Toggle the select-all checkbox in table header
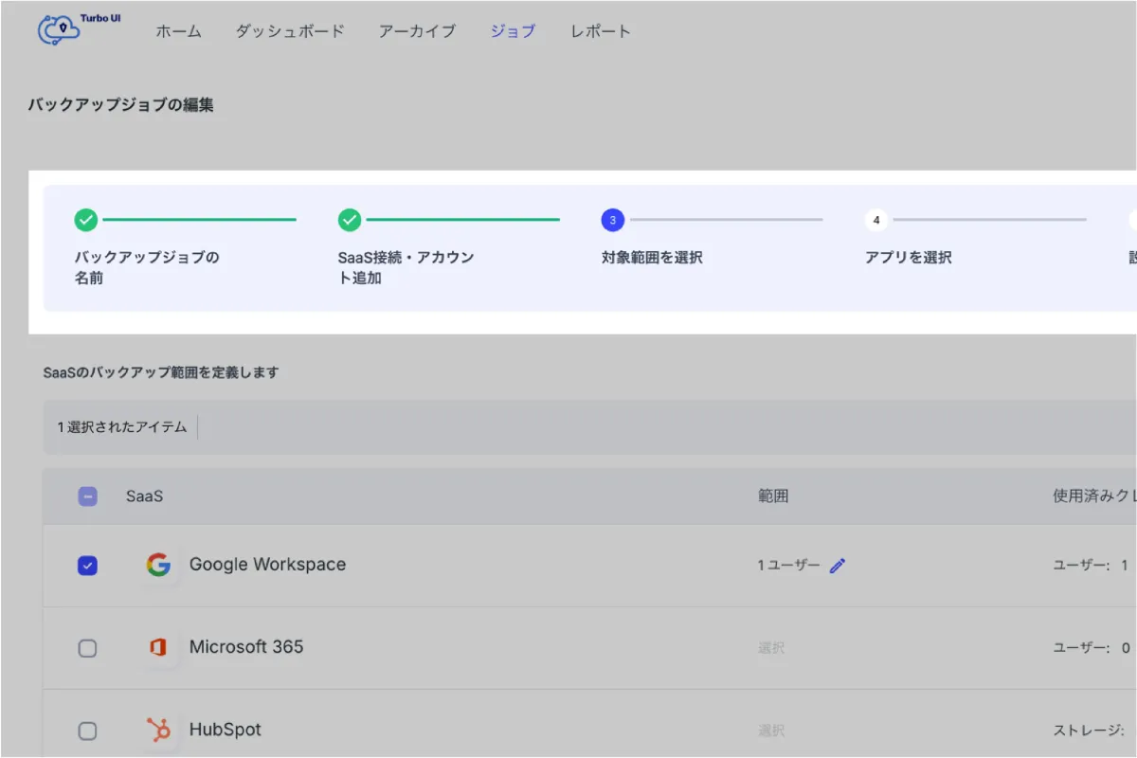Screen dimensions: 1137x758 click(87, 496)
